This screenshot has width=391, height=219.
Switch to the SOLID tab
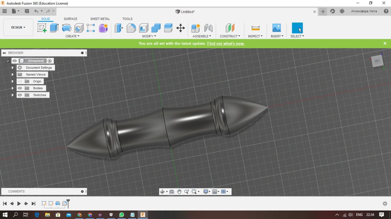point(46,19)
